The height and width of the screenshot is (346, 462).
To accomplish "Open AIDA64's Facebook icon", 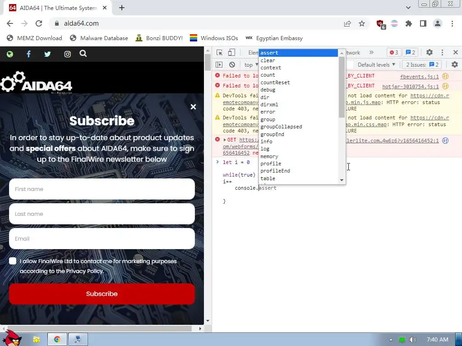I will pyautogui.click(x=28, y=54).
